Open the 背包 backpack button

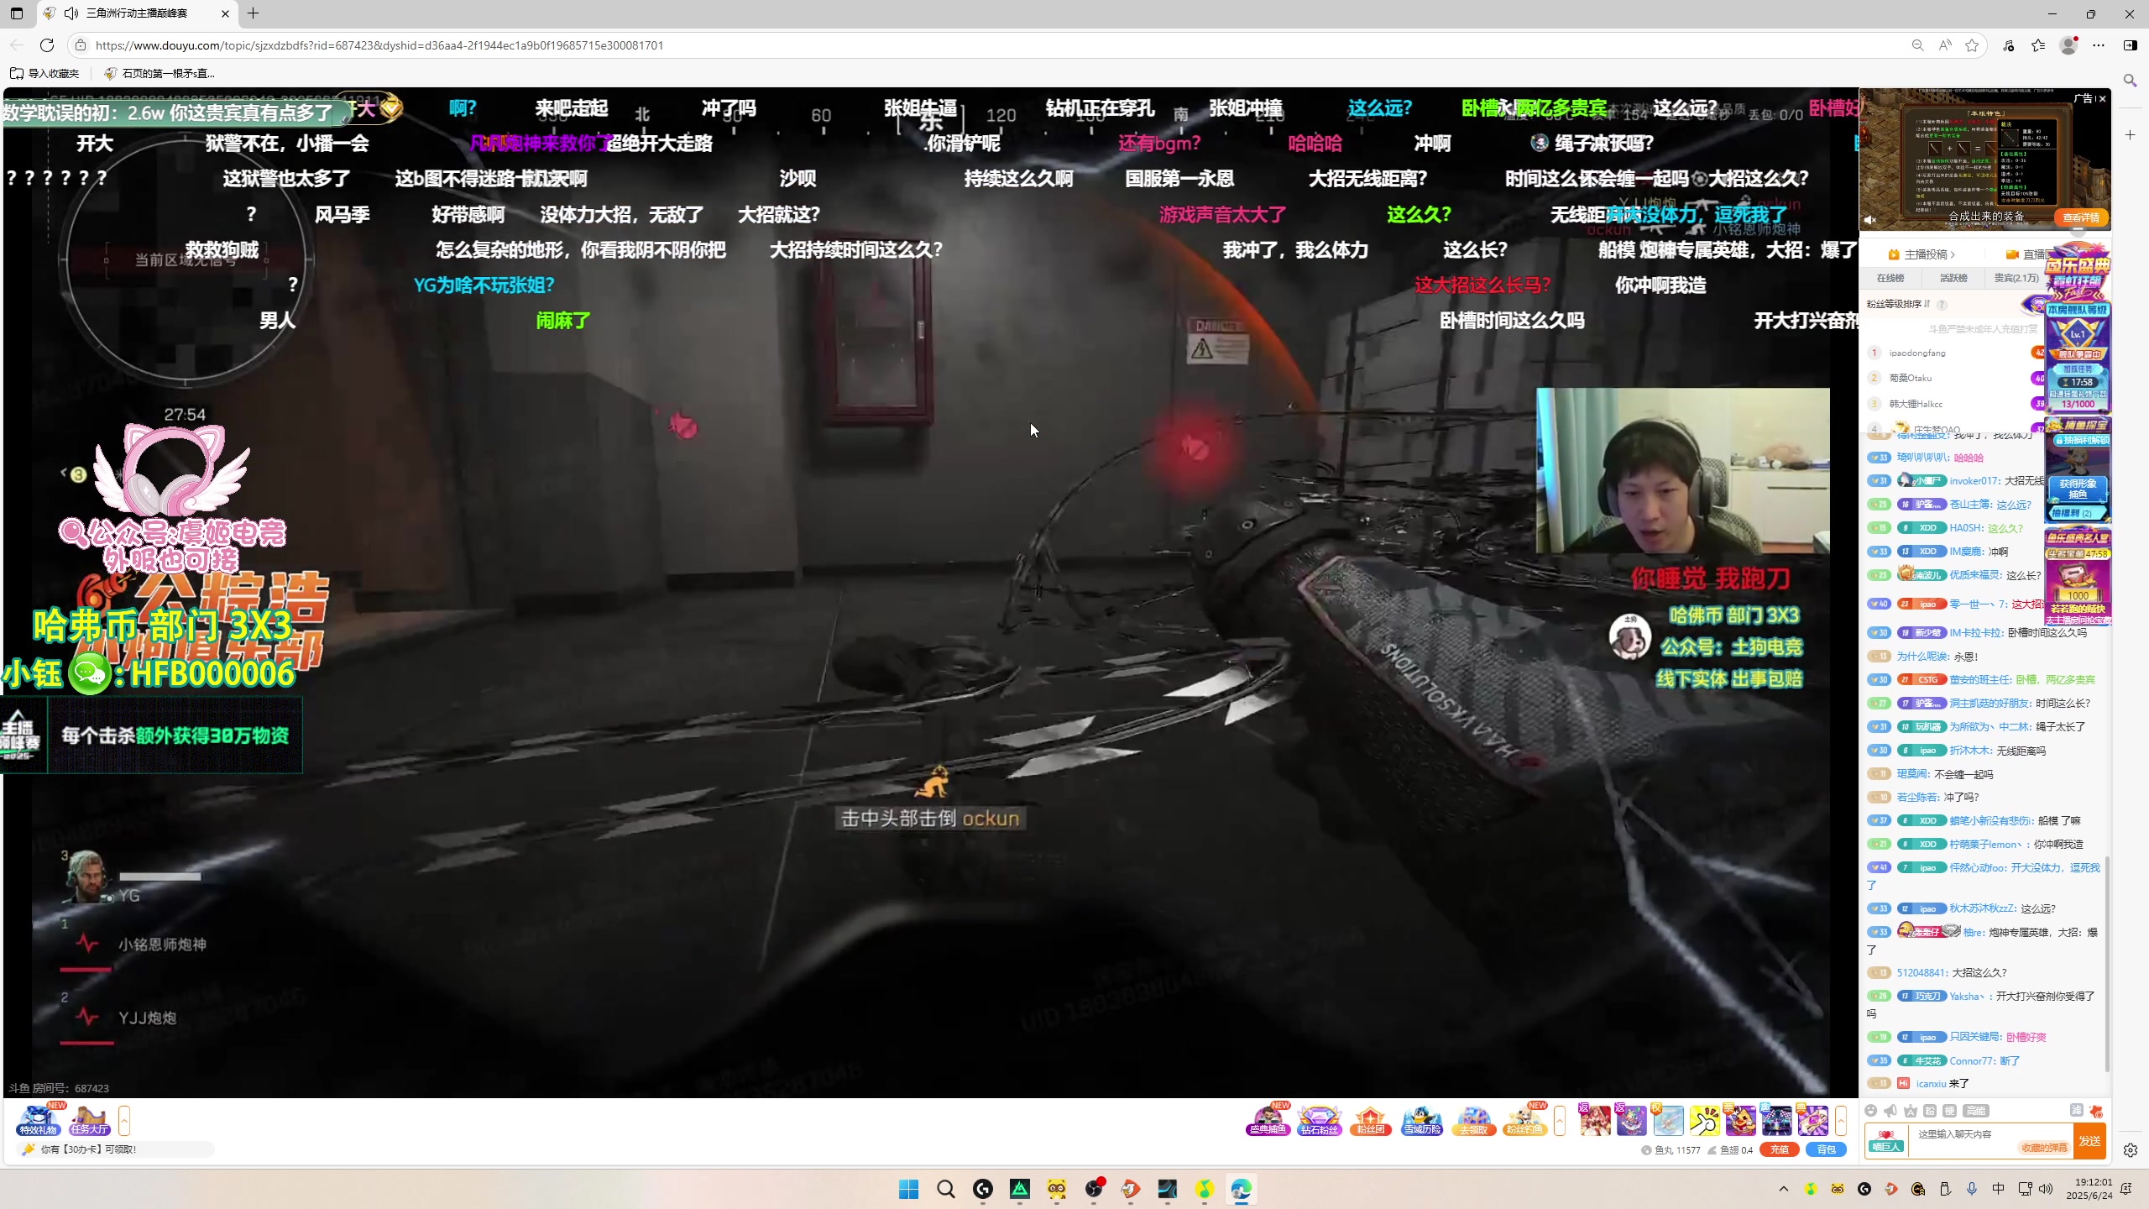pyautogui.click(x=1826, y=1149)
